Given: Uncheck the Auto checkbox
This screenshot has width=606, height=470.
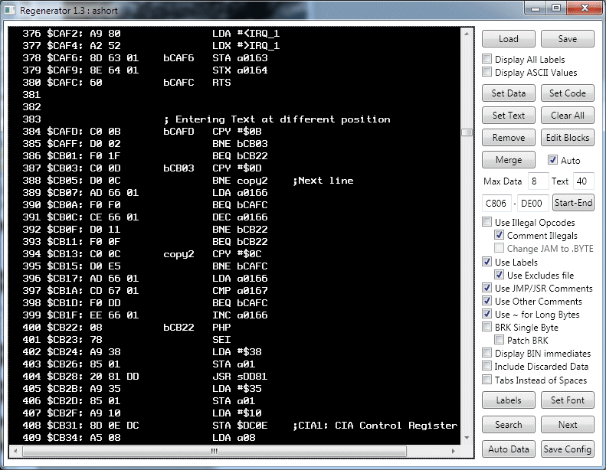Looking at the screenshot, I should 552,160.
